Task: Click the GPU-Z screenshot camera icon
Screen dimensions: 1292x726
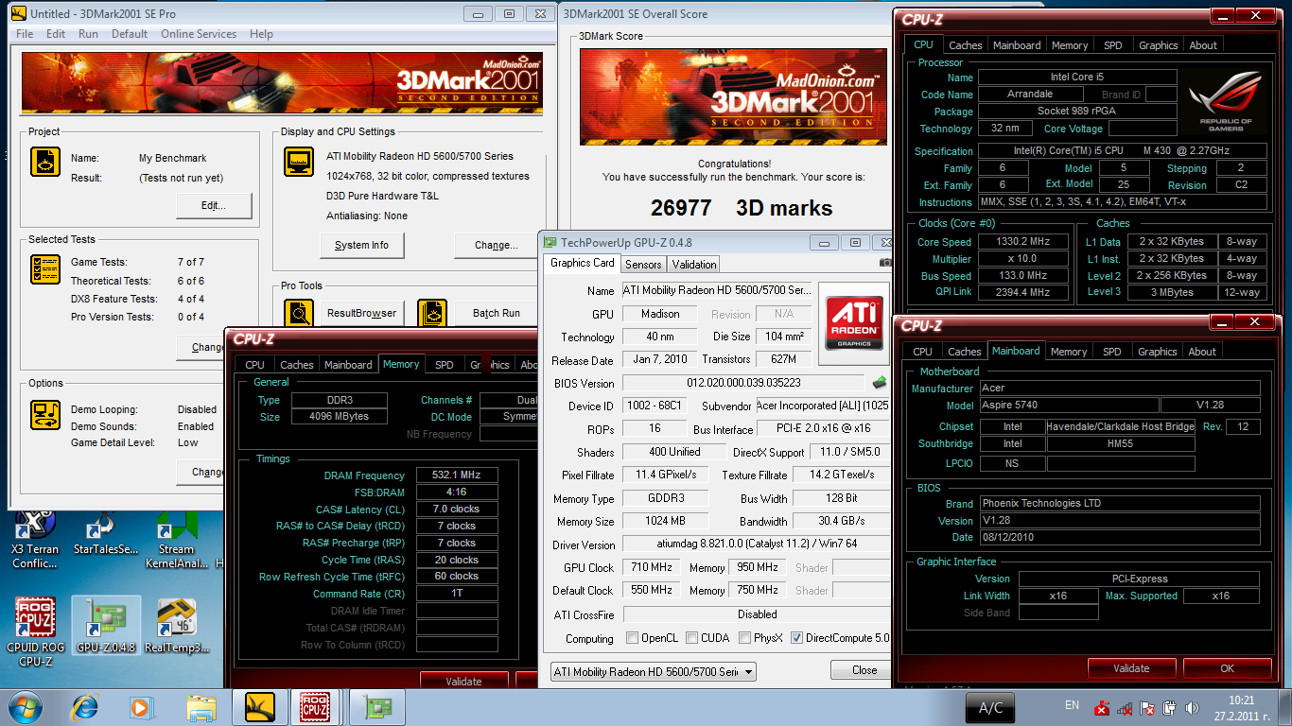Action: pyautogui.click(x=885, y=263)
